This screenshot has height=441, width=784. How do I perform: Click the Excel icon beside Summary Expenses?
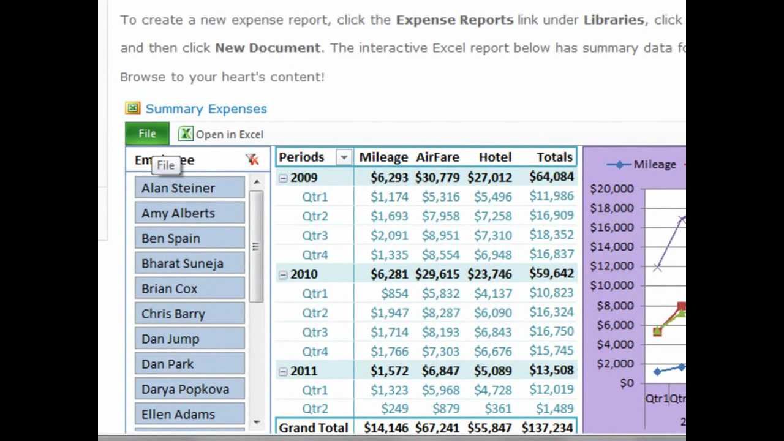[x=133, y=108]
